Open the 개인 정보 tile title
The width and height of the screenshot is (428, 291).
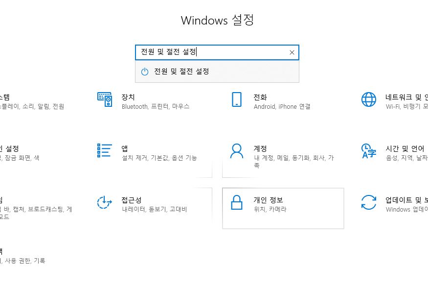269,200
